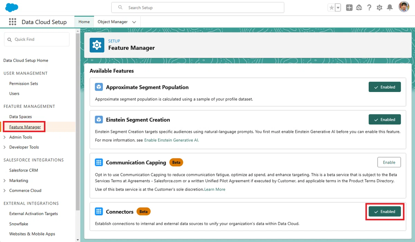Follow the Enable Einstein Generative AI link

coord(171,140)
